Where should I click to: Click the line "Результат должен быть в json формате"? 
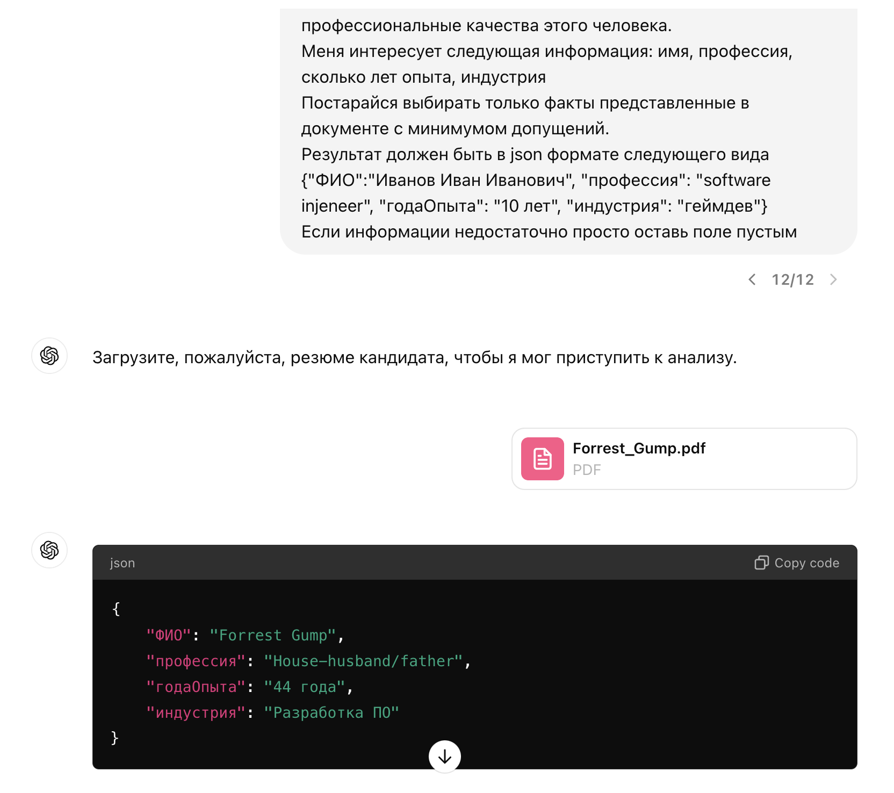click(535, 154)
